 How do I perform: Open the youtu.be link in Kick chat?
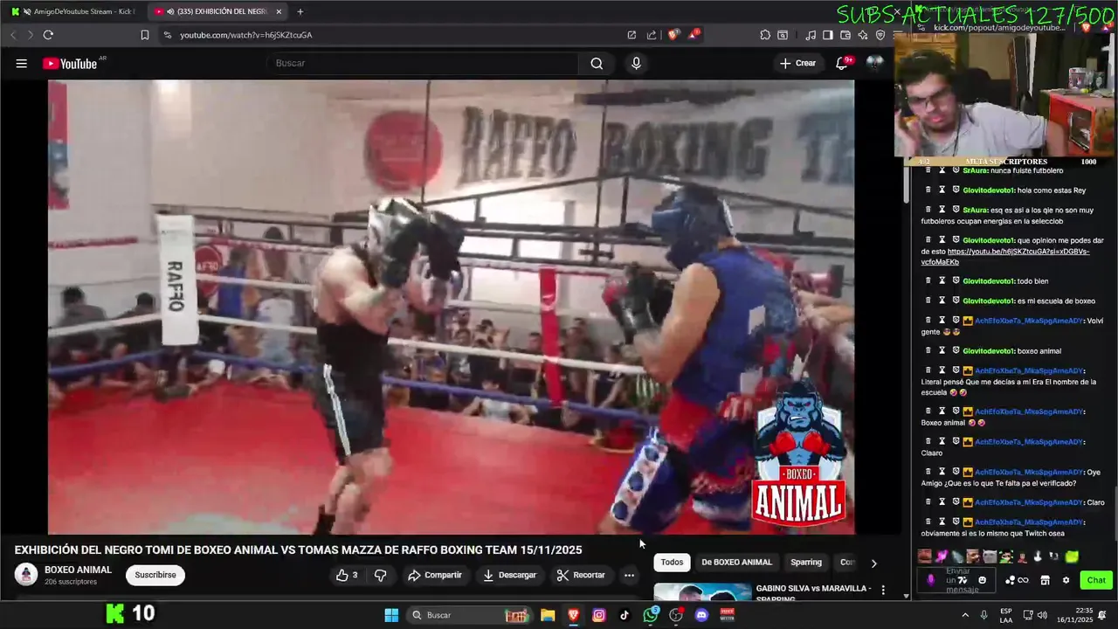point(1005,257)
